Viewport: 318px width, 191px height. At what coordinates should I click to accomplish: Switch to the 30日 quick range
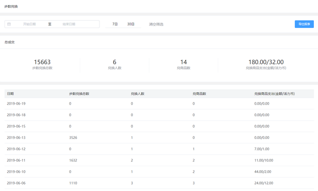pos(131,24)
